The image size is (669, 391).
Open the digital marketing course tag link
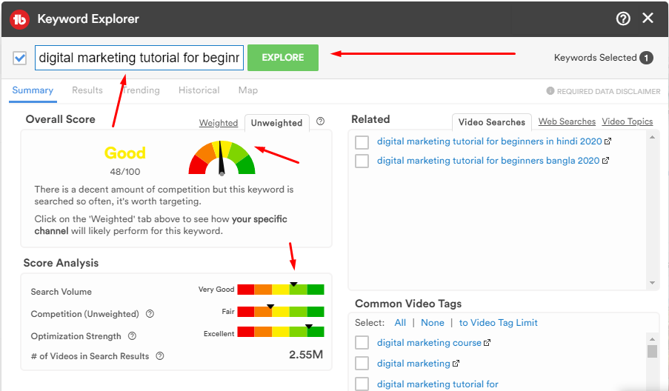click(x=429, y=343)
